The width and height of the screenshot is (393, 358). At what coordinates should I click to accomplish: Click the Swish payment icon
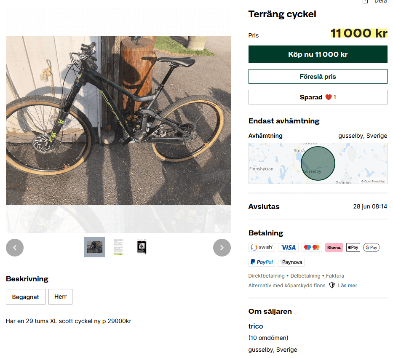coord(262,248)
